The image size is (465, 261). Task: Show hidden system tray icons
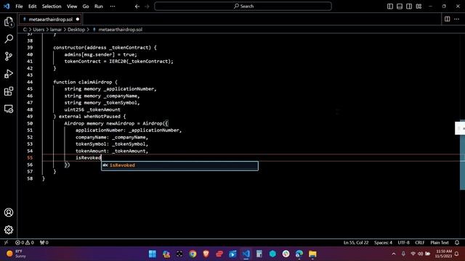pyautogui.click(x=394, y=254)
